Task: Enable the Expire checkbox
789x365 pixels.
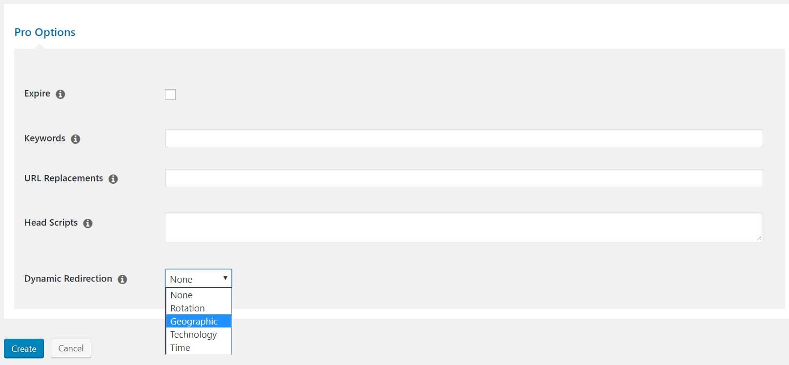Action: (170, 95)
